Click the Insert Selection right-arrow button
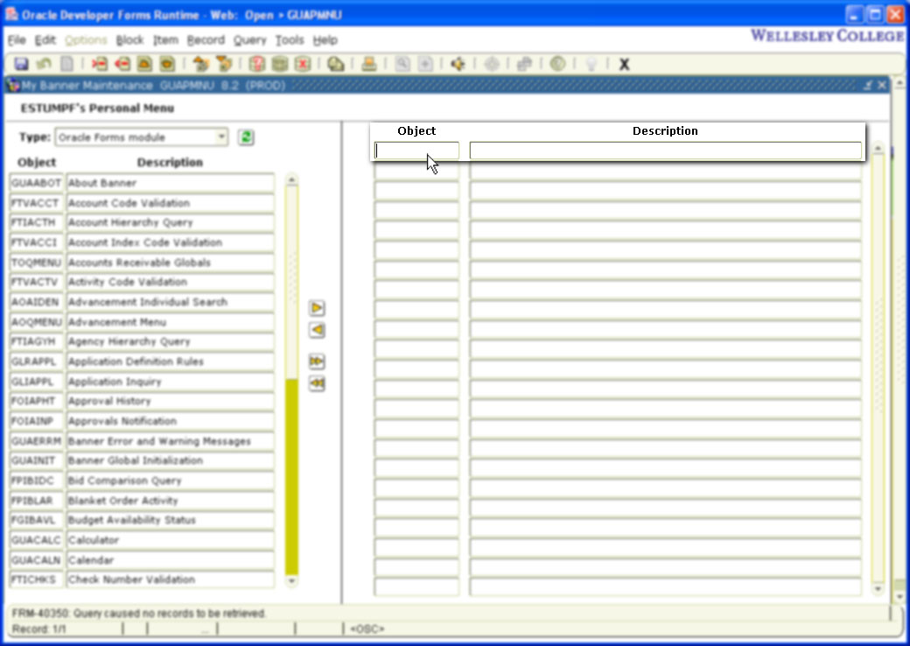Screen dimensions: 910x646 (x=316, y=307)
